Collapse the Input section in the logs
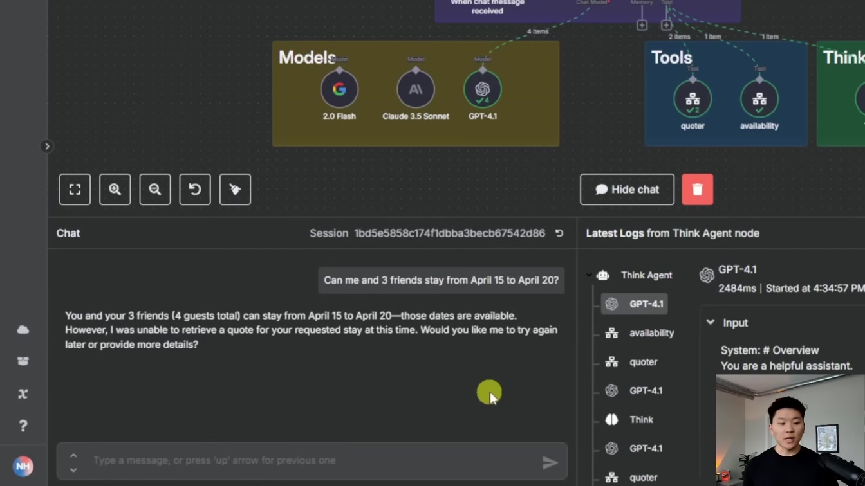 pos(711,322)
